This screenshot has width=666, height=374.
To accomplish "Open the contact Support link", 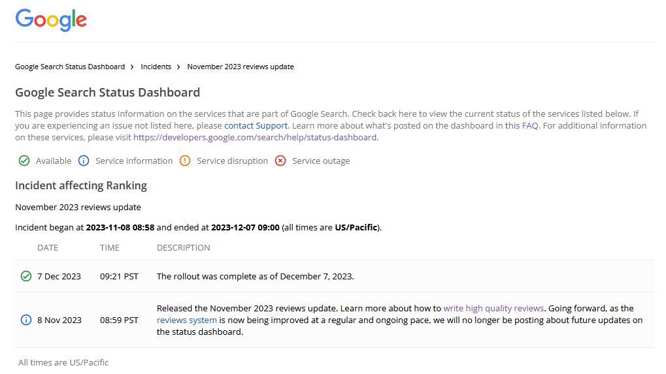I will click(x=256, y=125).
